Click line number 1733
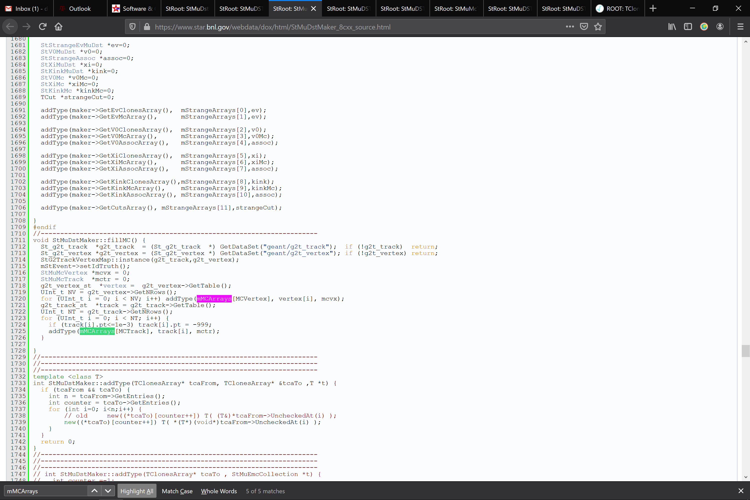 (x=18, y=383)
